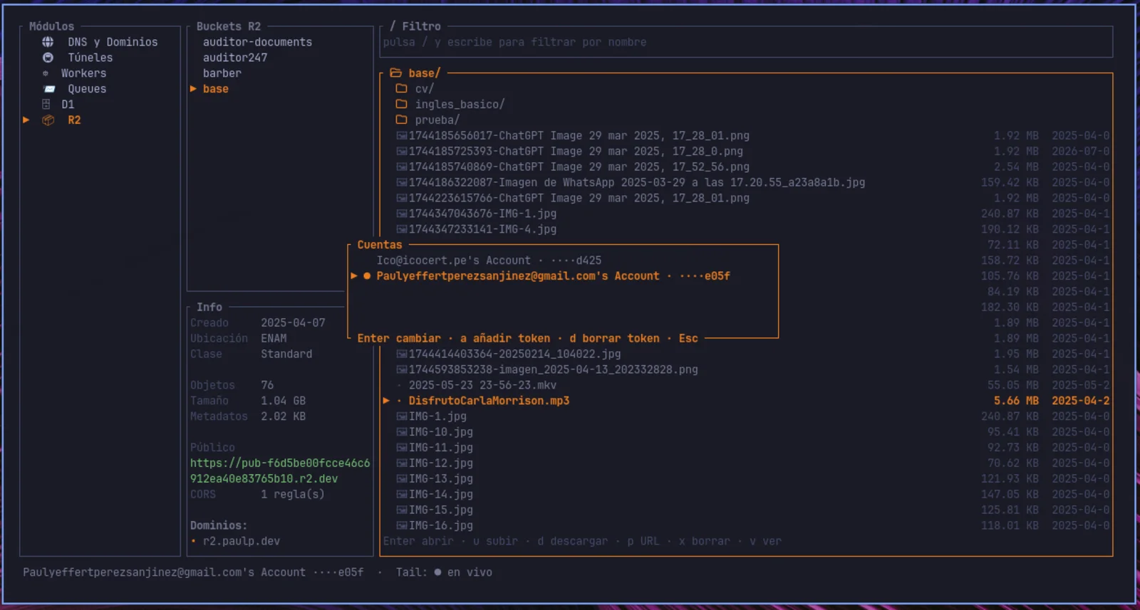Open the public pub-f6d5be00 r2.dev URL

[x=280, y=471]
